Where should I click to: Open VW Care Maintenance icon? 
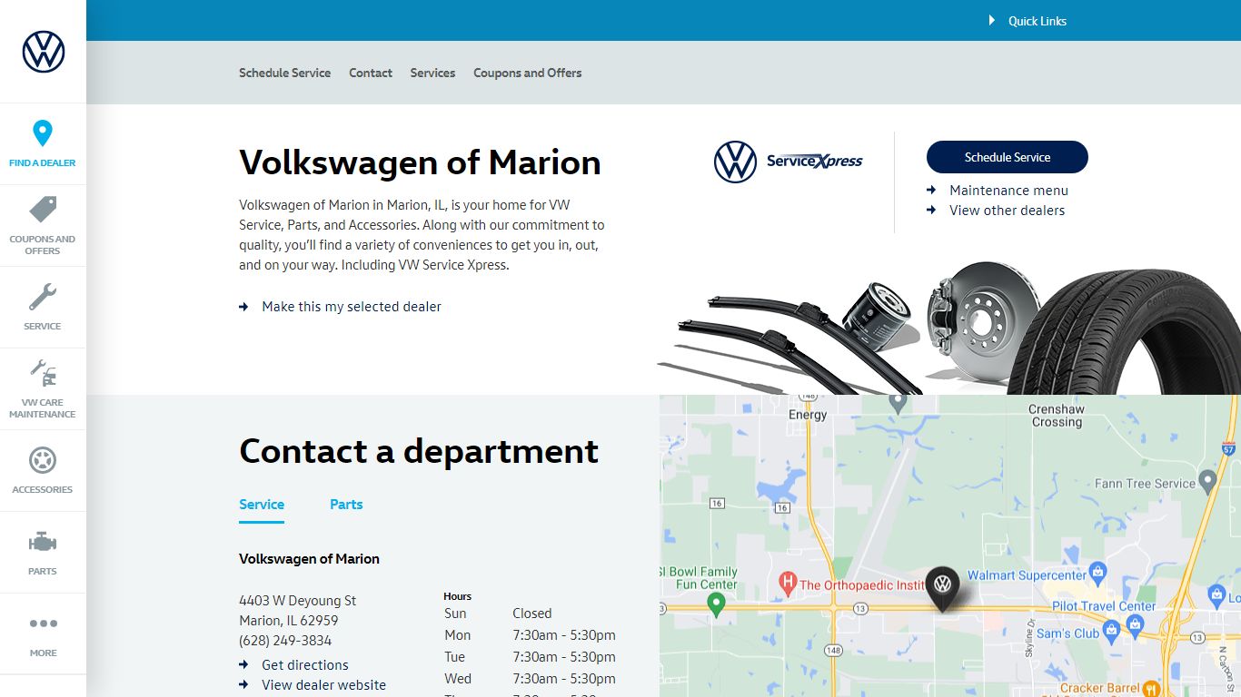43,372
